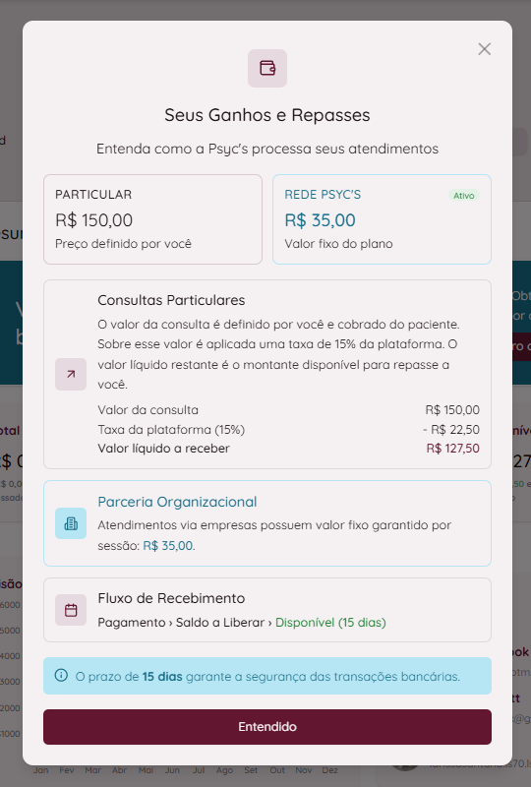Click the arrow icon beside Consultas Particulares
The image size is (531, 787).
(x=71, y=374)
